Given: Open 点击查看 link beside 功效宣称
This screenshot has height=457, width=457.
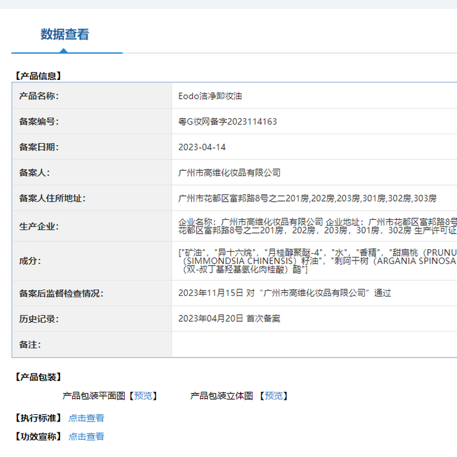Looking at the screenshot, I should click(x=86, y=436).
